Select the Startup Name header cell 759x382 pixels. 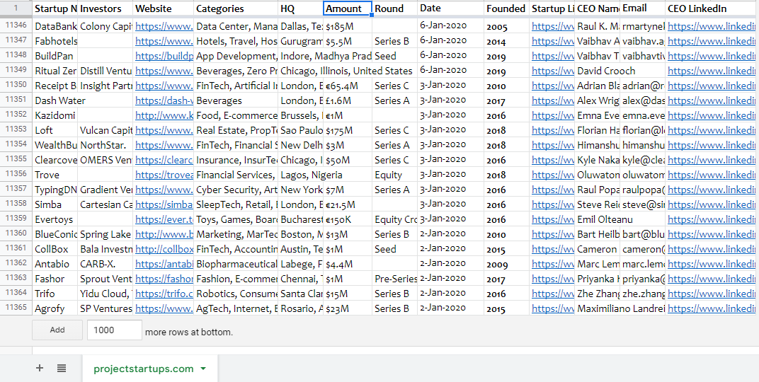[55, 8]
